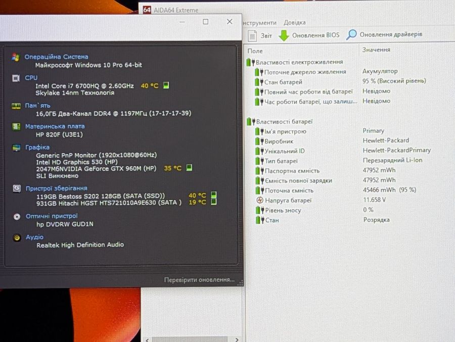This screenshot has height=342, width=455.
Task: Click the Розрядка state value
Action: pos(377,220)
